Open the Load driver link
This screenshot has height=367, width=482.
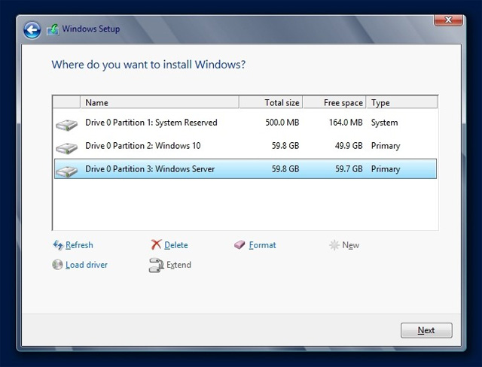(x=86, y=265)
